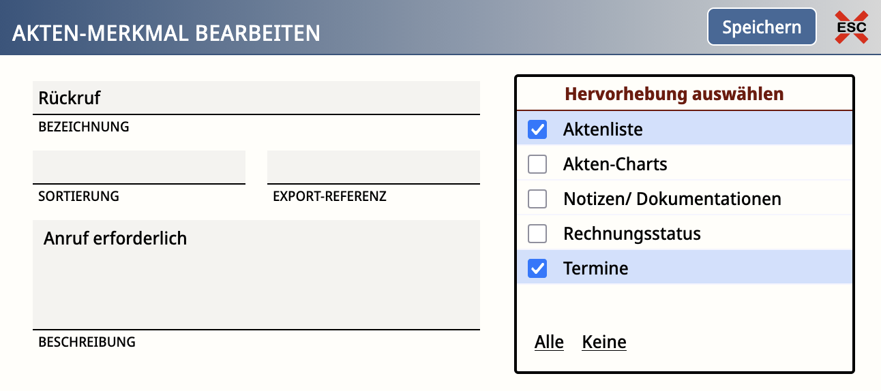This screenshot has width=881, height=391.
Task: Enable the Akten-Charts checkbox
Action: pyautogui.click(x=537, y=164)
